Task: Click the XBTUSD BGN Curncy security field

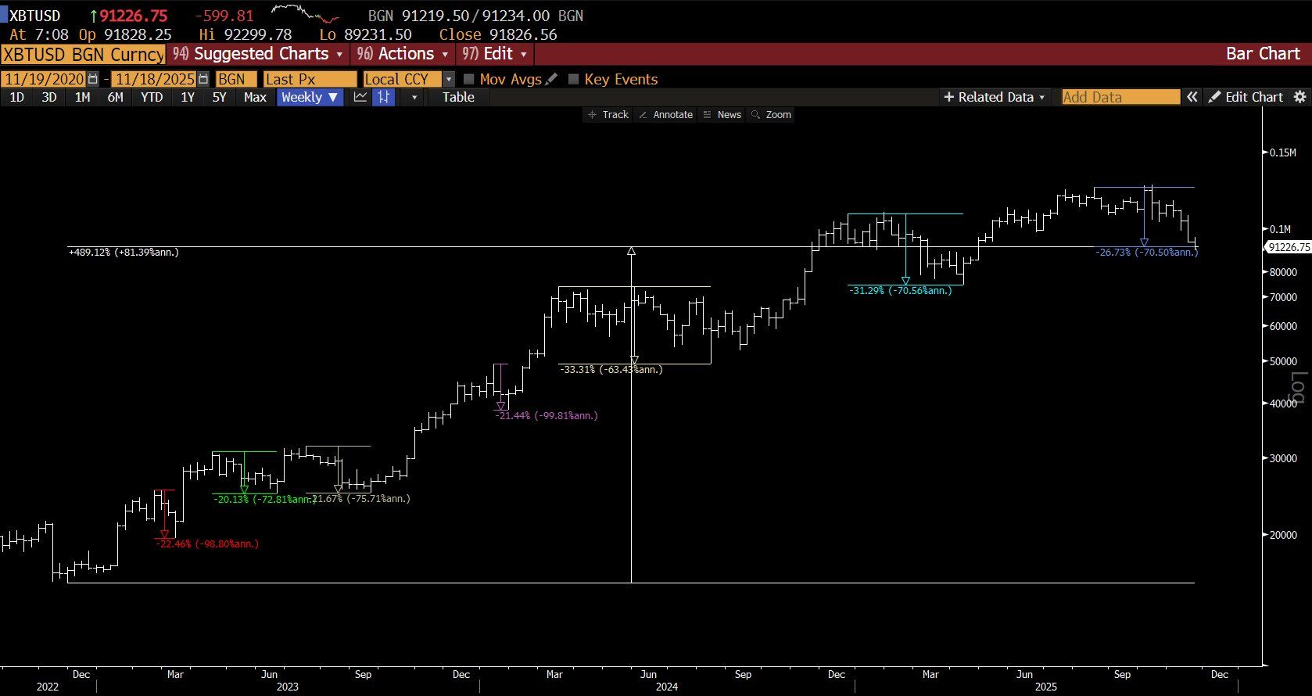Action: [83, 54]
